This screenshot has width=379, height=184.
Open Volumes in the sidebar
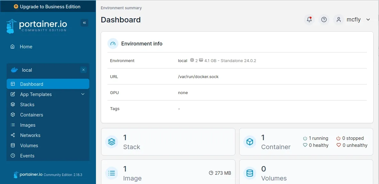pos(48,146)
